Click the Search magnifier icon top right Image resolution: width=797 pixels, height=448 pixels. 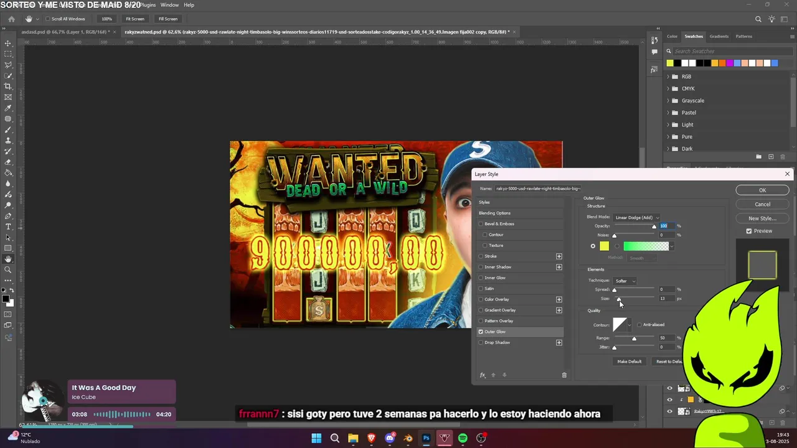point(758,19)
